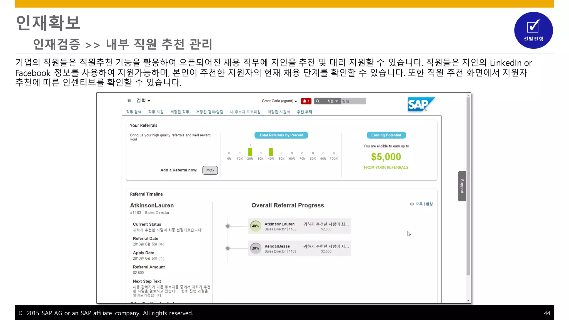569x320 pixels.
Task: Show 활성 referrals filter
Action: pyautogui.click(x=429, y=204)
